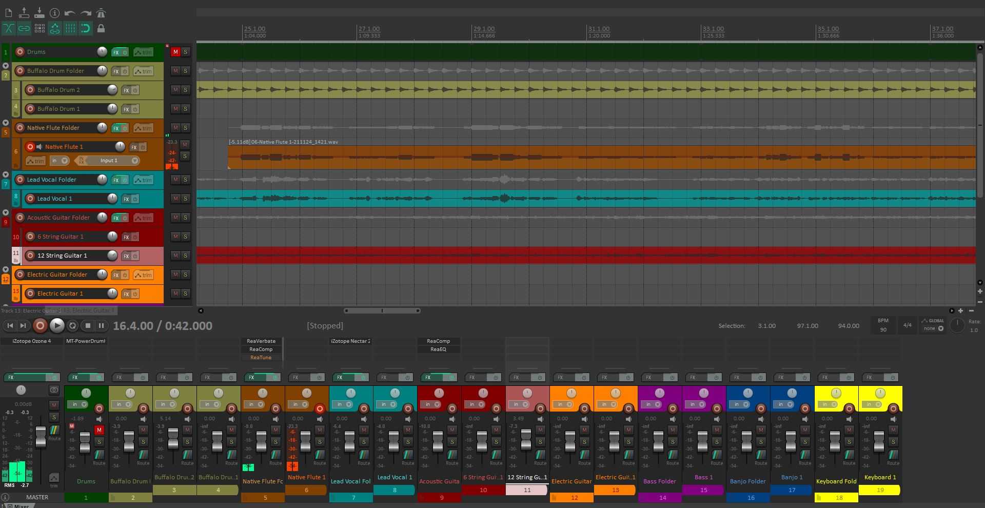Click timeline ruler at 29.1.00
Screen dimensions: 985x508
pos(484,29)
